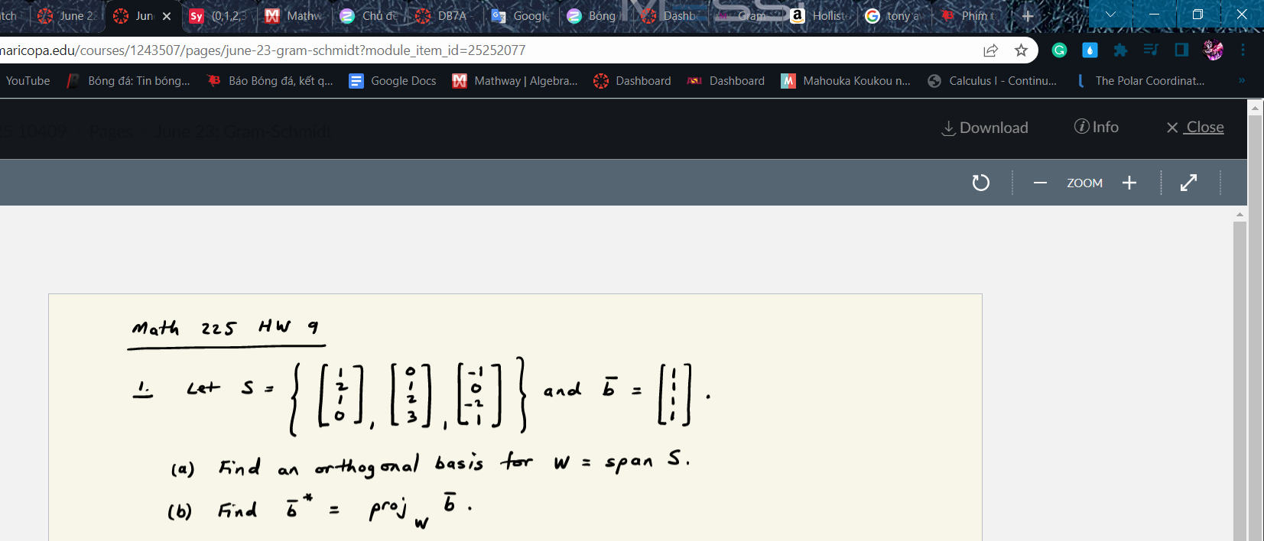Zoom out with the minus icon

(1040, 183)
